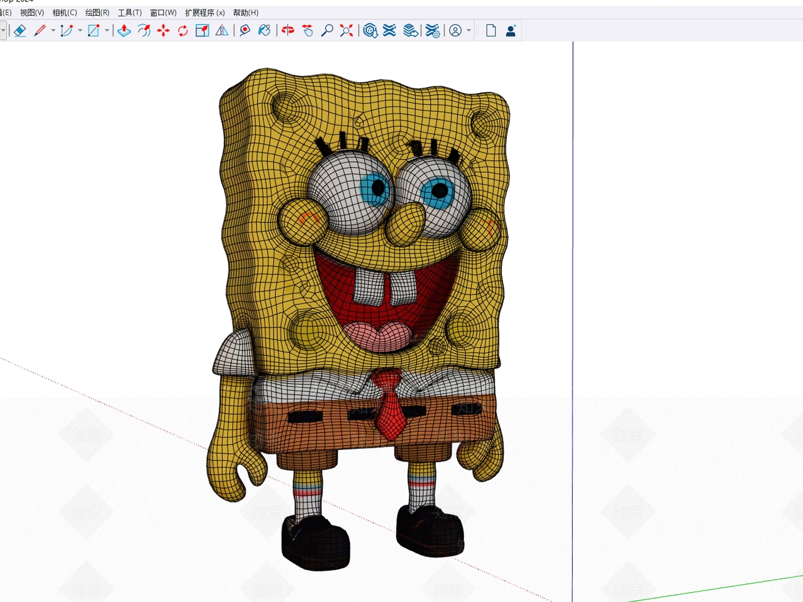This screenshot has width=803, height=602.
Task: Select the Eraser tool
Action: click(x=20, y=31)
